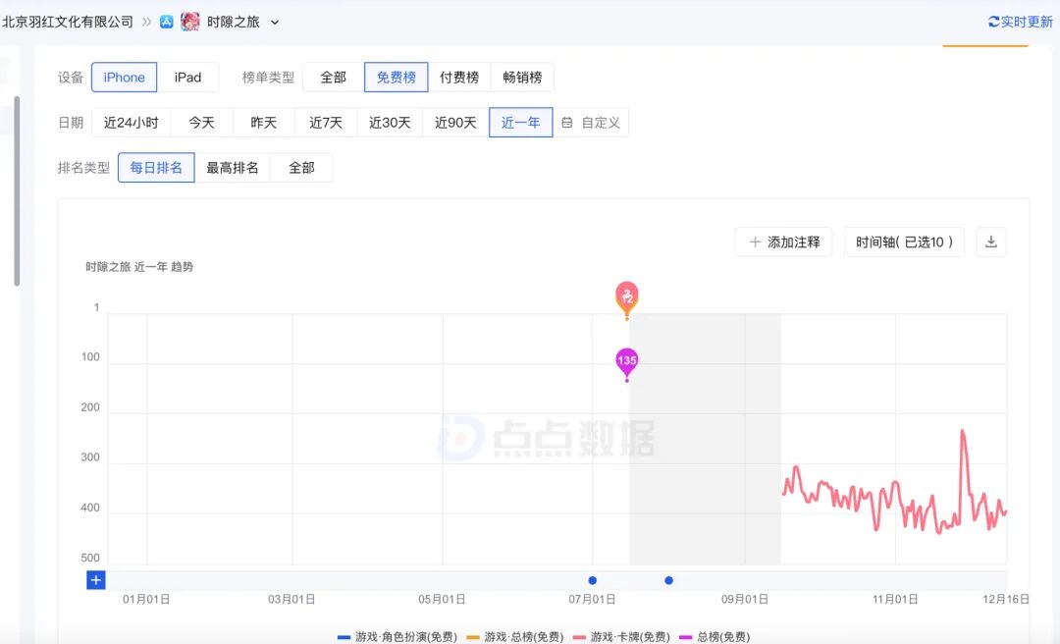This screenshot has width=1060, height=644.
Task: Click the blue plus icon below chart
Action: [x=95, y=579]
